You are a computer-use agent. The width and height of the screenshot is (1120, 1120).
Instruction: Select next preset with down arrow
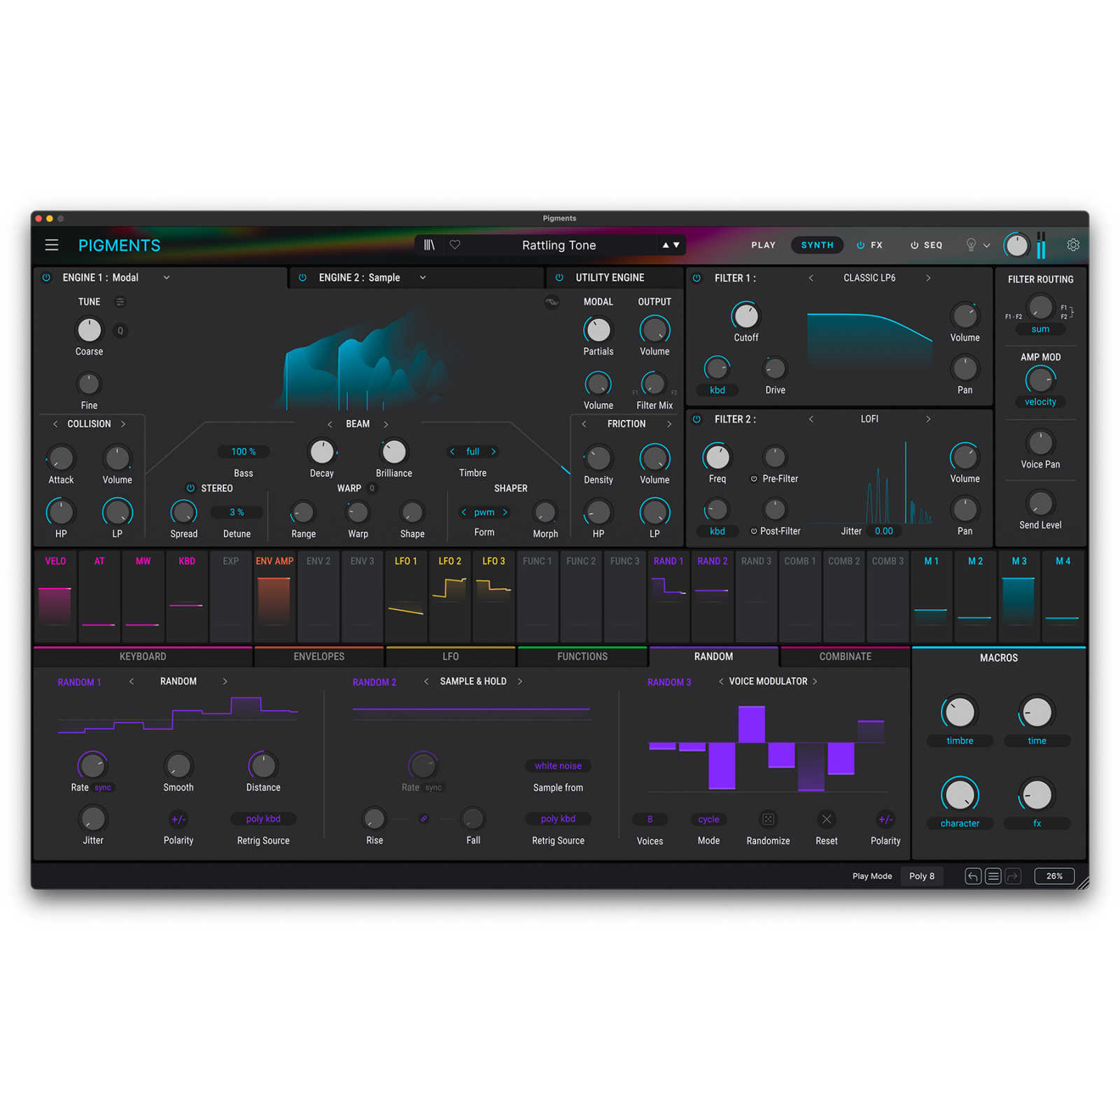pyautogui.click(x=676, y=245)
